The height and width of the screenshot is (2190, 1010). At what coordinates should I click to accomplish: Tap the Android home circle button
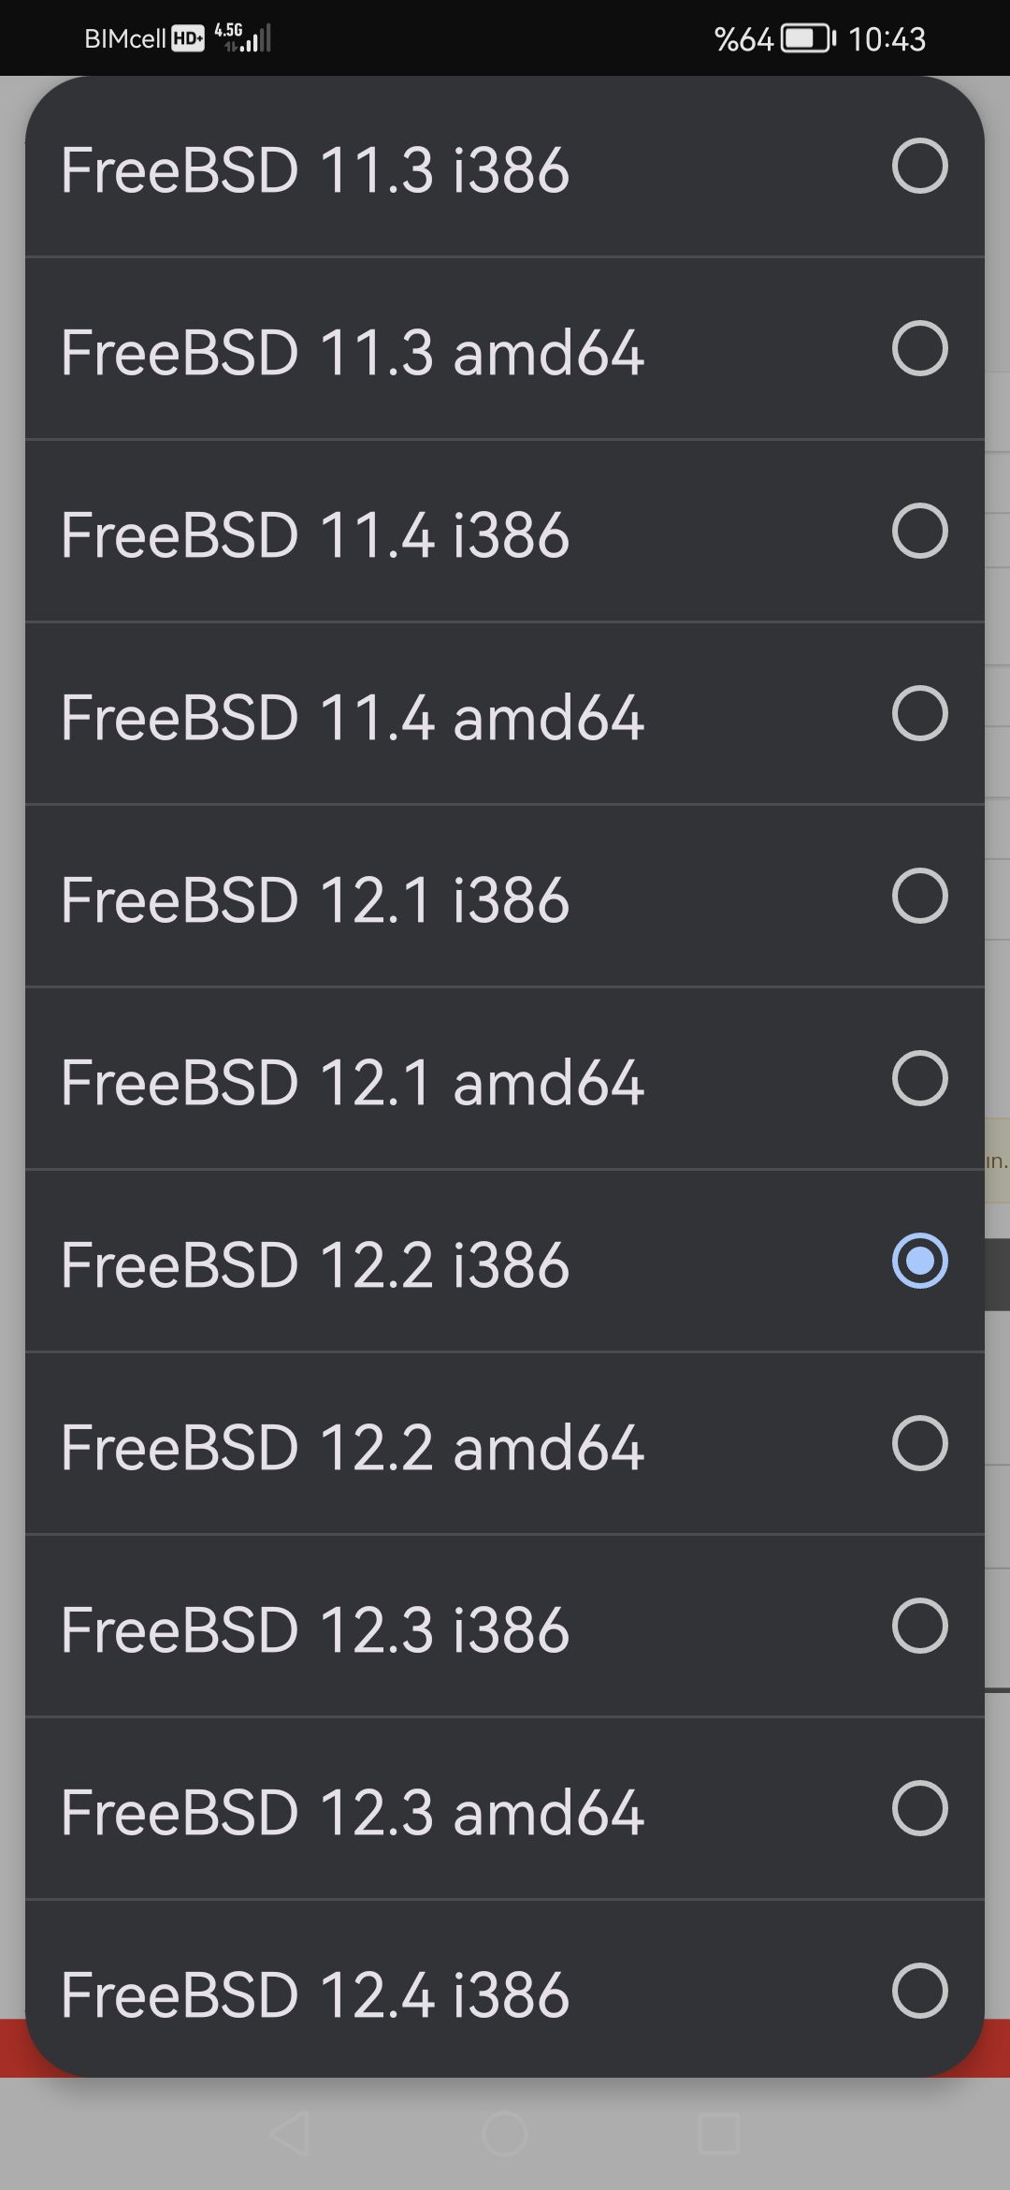tap(505, 2134)
